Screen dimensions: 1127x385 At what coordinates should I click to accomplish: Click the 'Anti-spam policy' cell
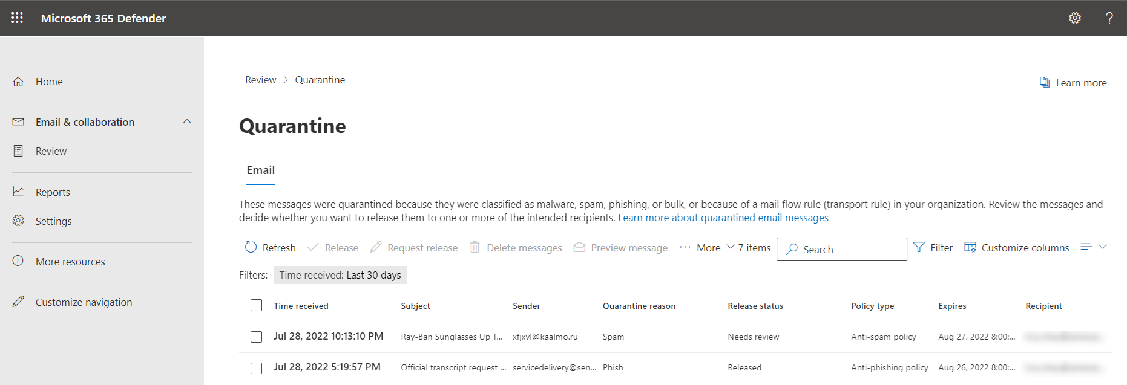pyautogui.click(x=883, y=337)
